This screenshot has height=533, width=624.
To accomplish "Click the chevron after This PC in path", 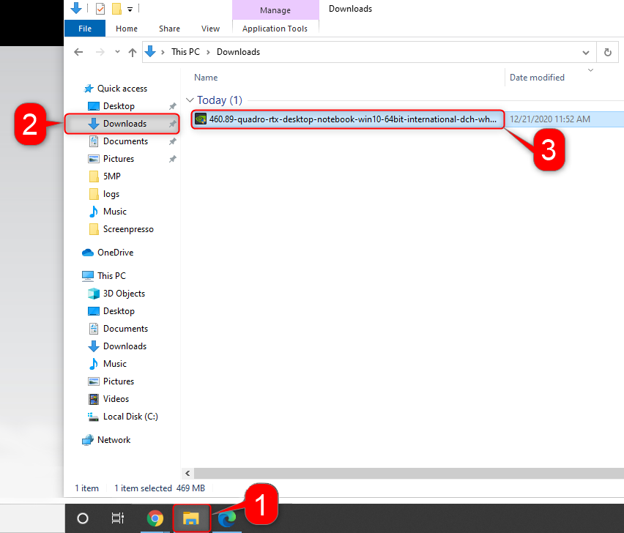I will point(208,52).
